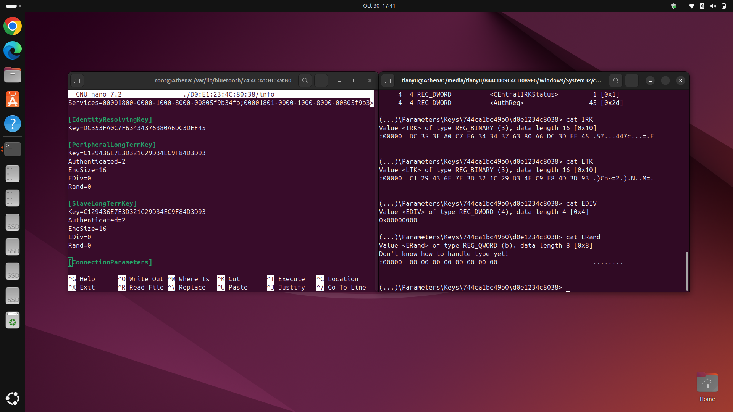Mount the first SSD drive from the dock

(13, 222)
